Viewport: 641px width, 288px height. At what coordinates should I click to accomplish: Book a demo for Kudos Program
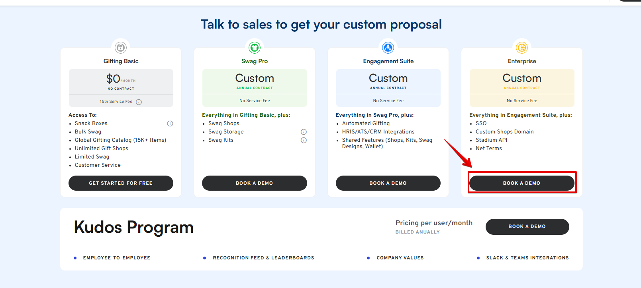tap(527, 226)
